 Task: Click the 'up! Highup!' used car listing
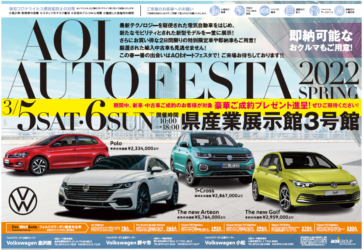(112, 228)
